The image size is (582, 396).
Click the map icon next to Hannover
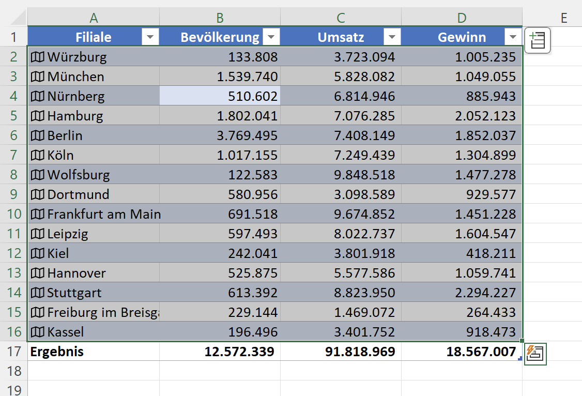tap(38, 273)
